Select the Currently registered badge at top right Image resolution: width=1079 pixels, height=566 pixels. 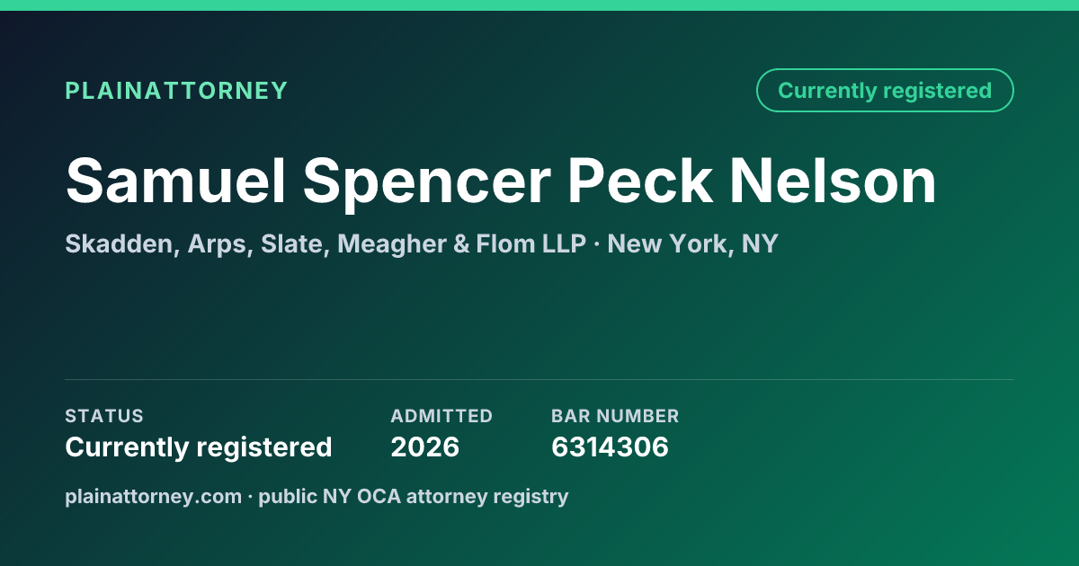click(x=885, y=91)
